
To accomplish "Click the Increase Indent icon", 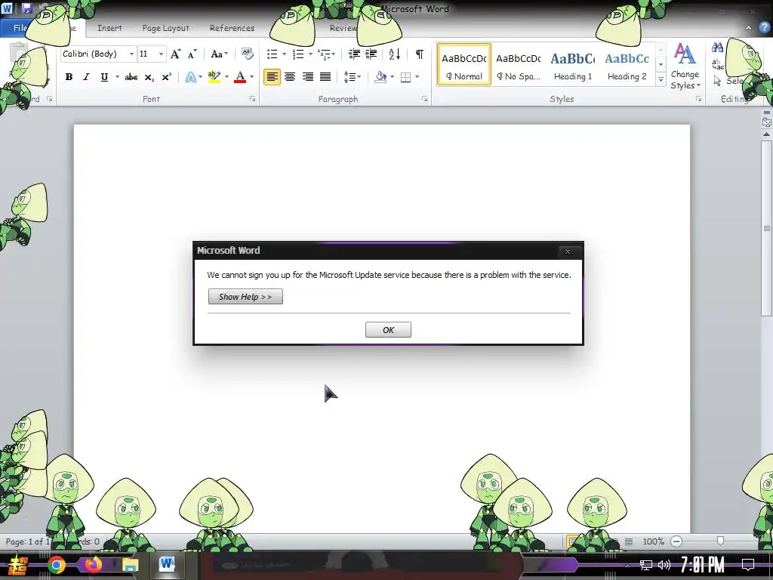I will pos(371,54).
